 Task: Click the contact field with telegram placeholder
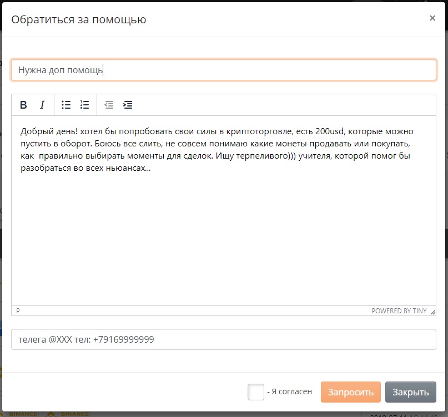coord(224,339)
